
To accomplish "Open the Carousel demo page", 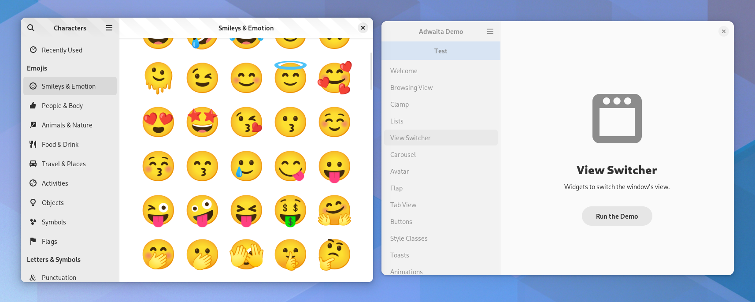I will 403,155.
